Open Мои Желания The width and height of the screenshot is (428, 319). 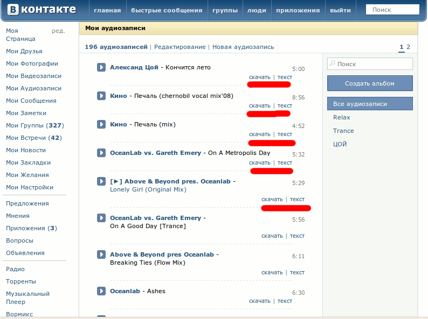click(27, 175)
